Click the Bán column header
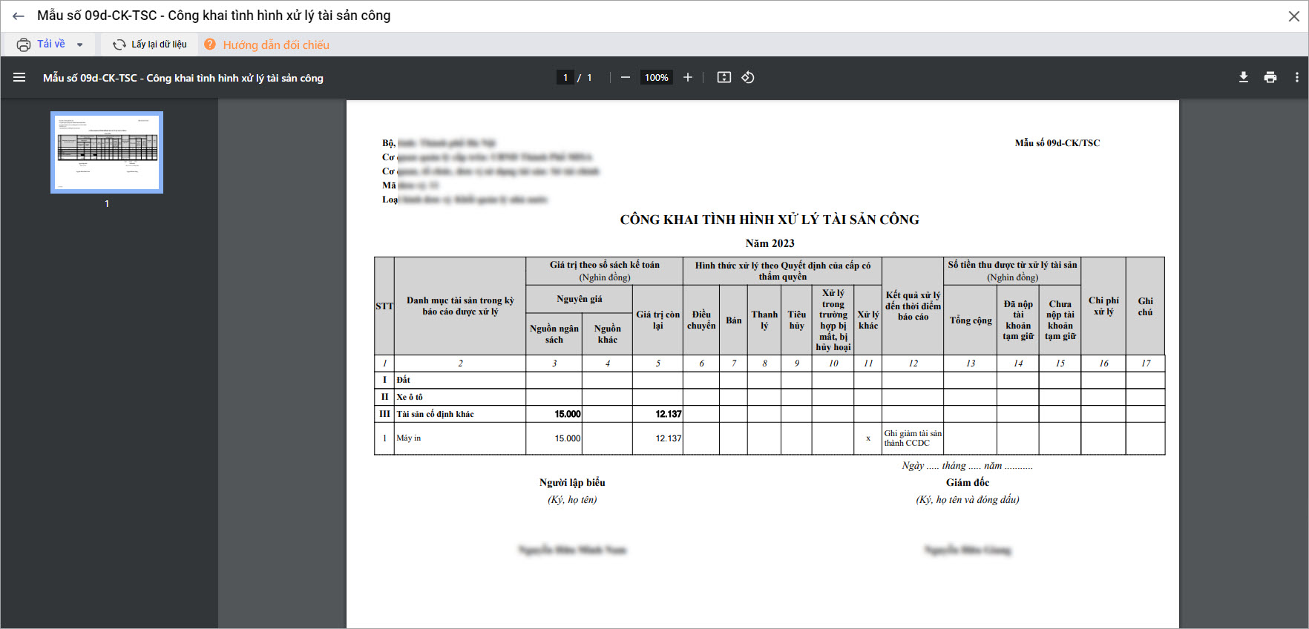1309x629 pixels. pos(734,320)
